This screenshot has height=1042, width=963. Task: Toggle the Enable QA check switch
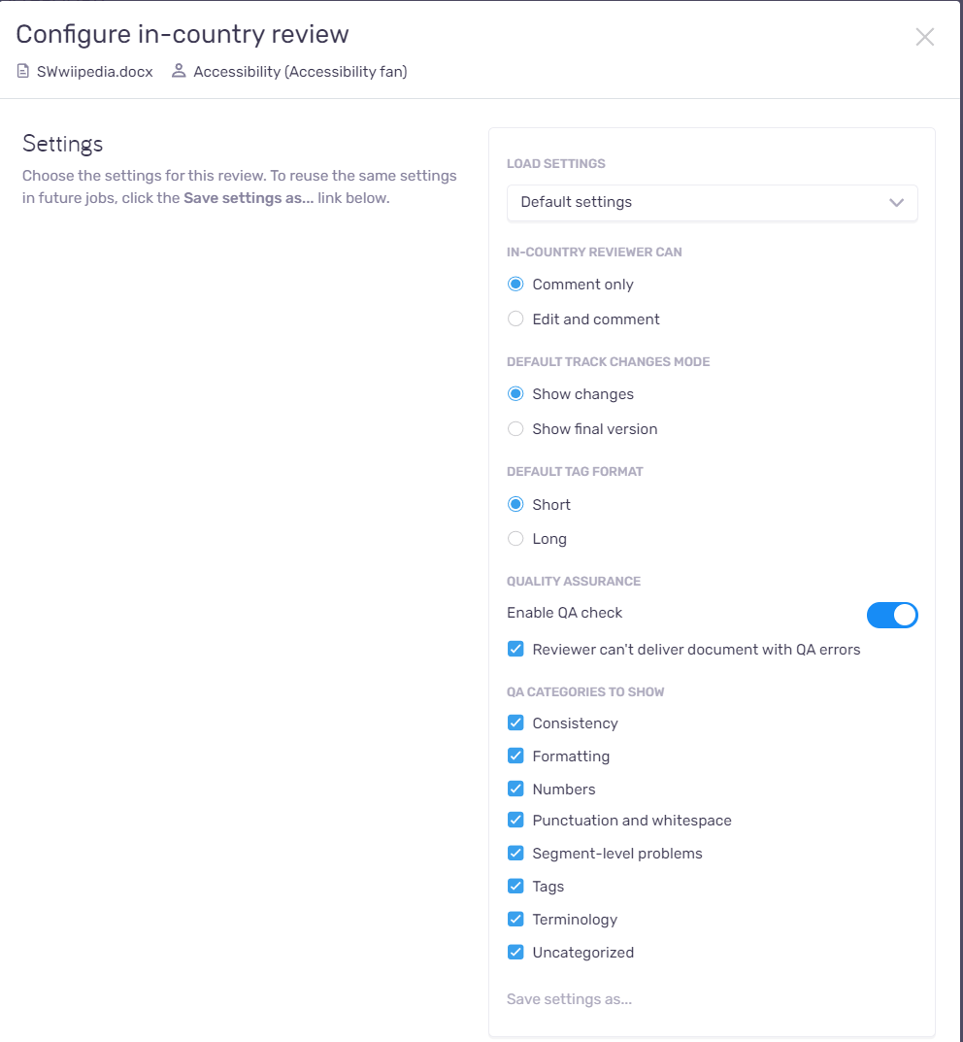point(892,615)
